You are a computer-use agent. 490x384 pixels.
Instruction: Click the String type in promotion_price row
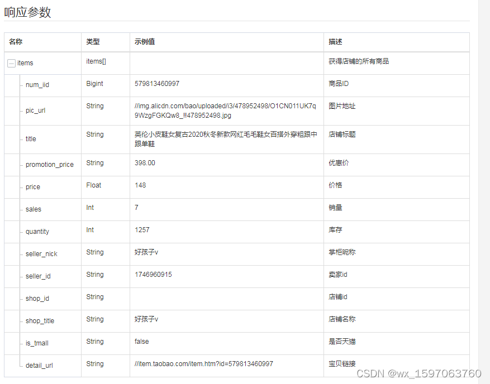point(94,163)
